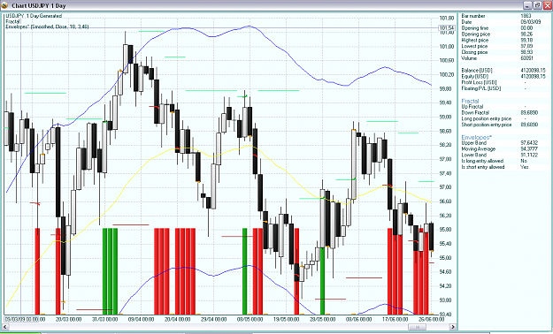Click the opening price value 98.26
Image resolution: width=553 pixels, height=334 pixels.
(x=526, y=34)
